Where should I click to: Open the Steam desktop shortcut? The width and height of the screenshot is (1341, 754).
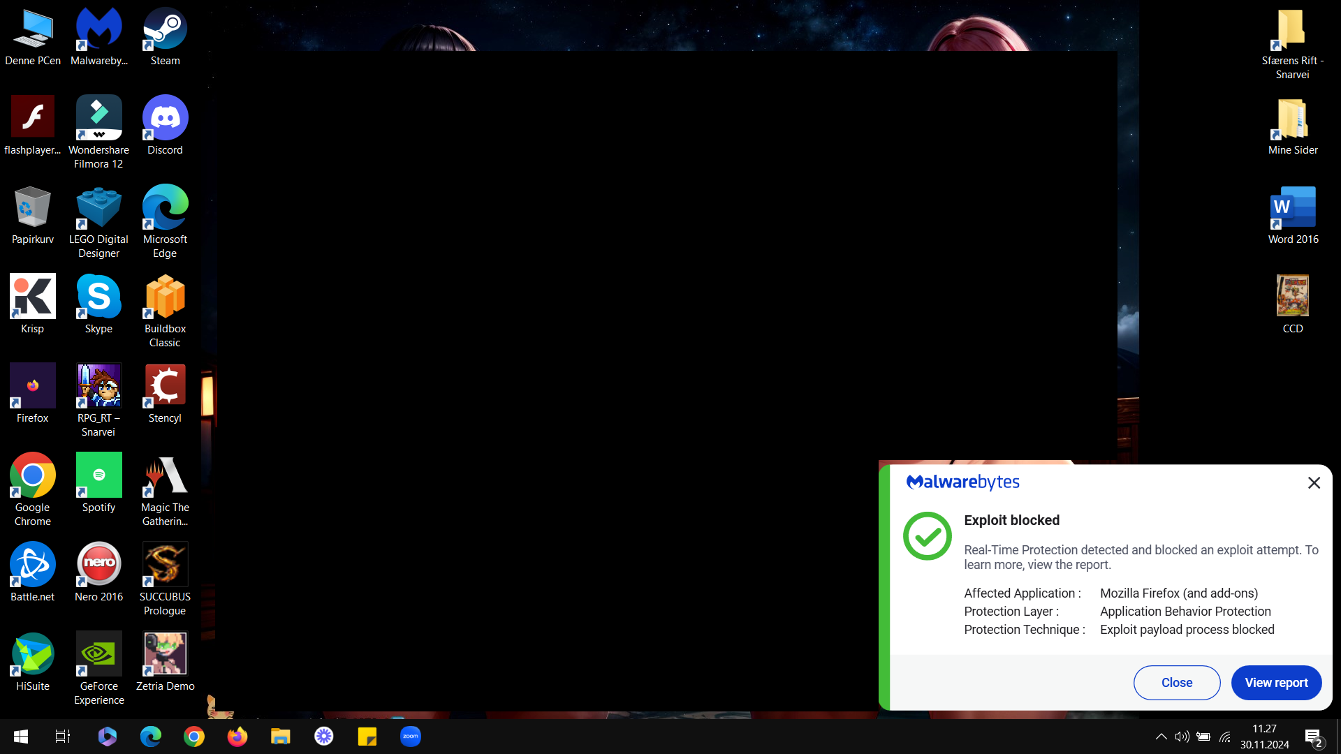click(x=165, y=37)
